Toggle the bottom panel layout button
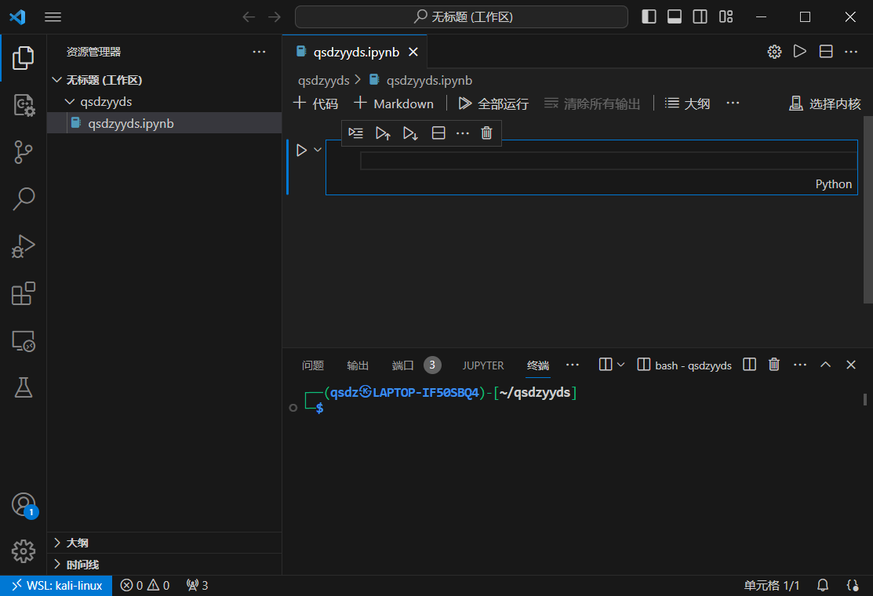Image resolution: width=873 pixels, height=596 pixels. pos(675,17)
